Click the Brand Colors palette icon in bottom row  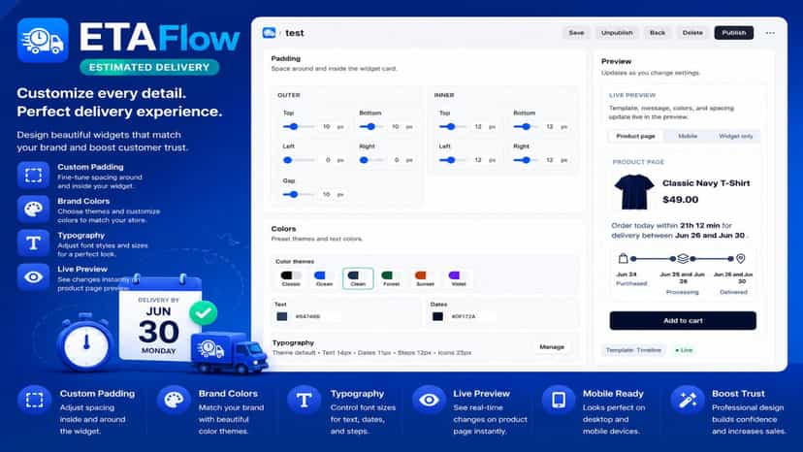[174, 400]
